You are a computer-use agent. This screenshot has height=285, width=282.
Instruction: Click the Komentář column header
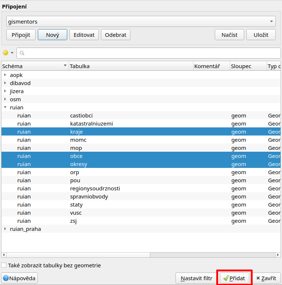(x=211, y=66)
